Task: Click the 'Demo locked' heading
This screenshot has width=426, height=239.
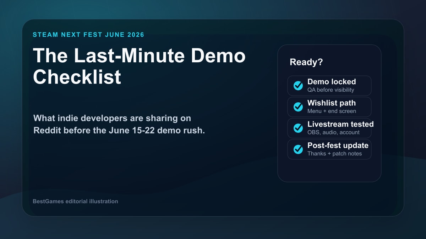Action: 332,82
